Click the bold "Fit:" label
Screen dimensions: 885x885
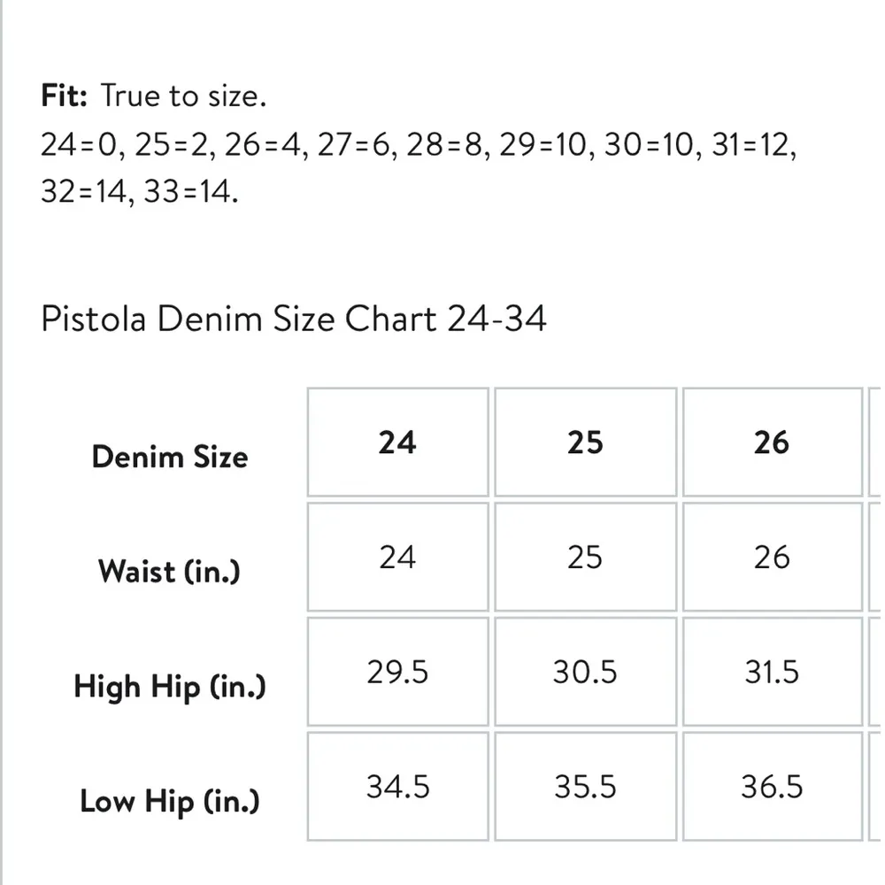(x=64, y=96)
